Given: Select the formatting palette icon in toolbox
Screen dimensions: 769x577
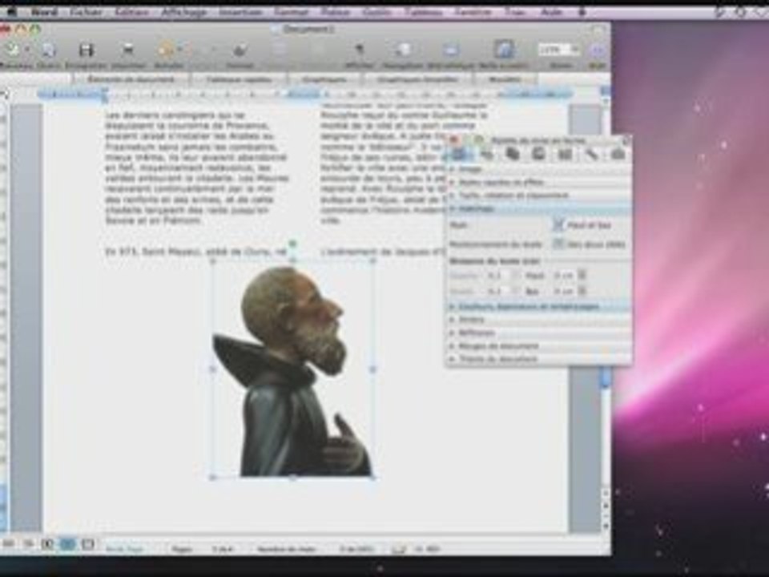Looking at the screenshot, I should [x=460, y=155].
